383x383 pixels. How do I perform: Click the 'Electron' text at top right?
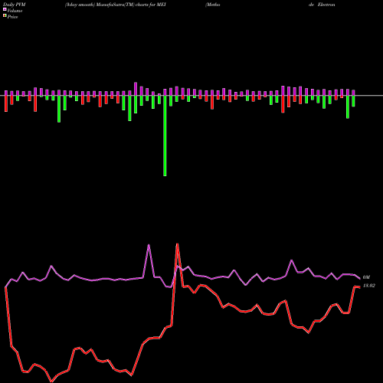click(326, 5)
